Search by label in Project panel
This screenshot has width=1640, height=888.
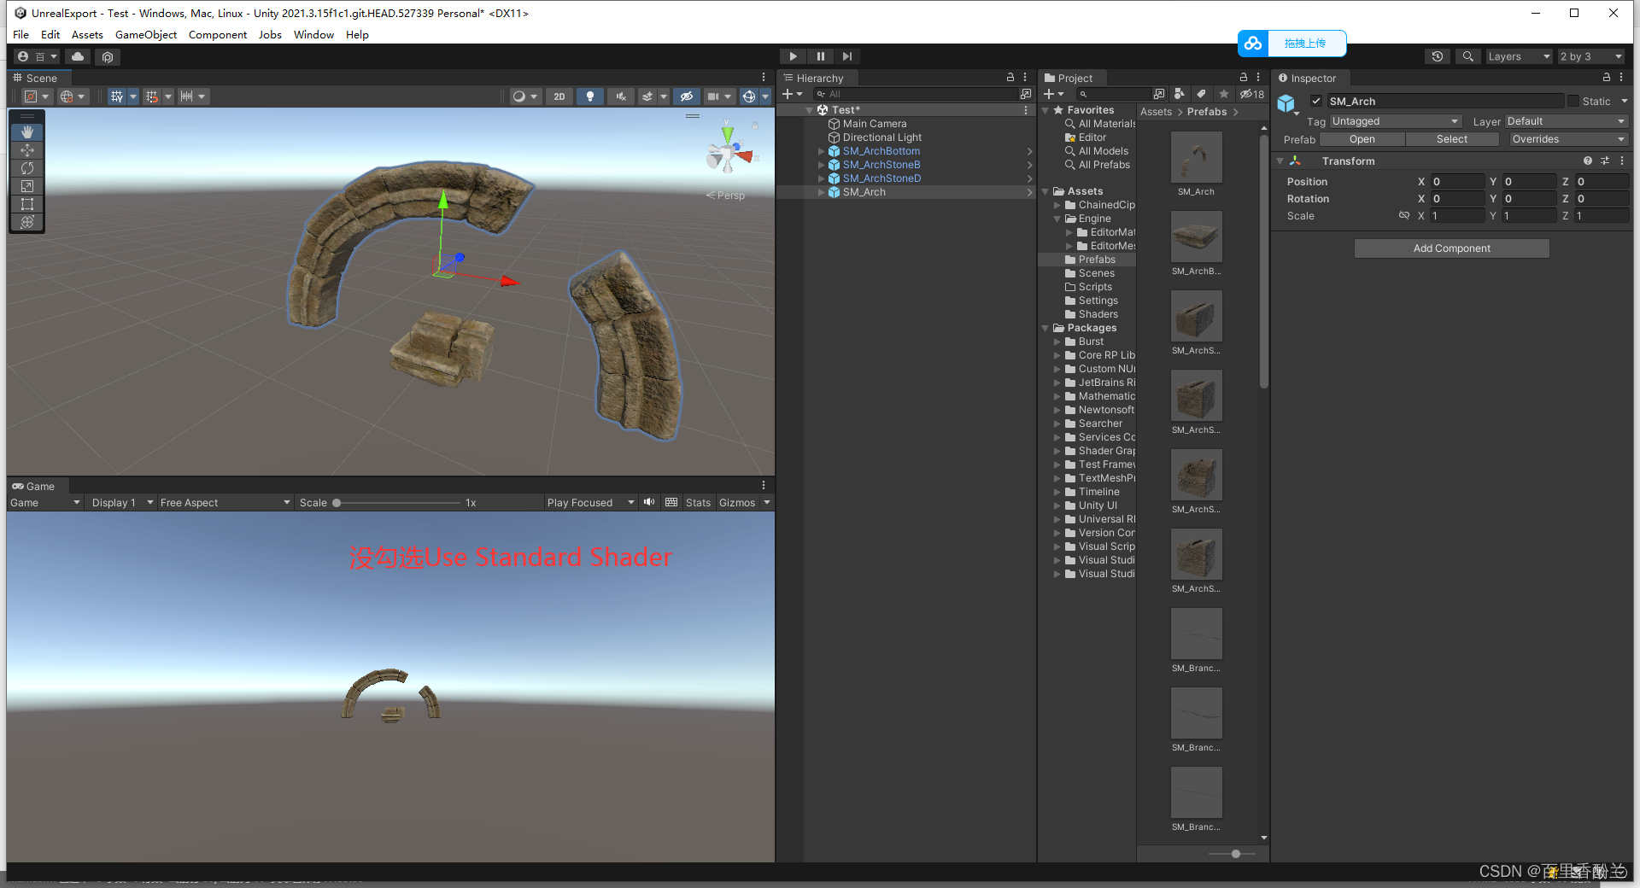pyautogui.click(x=1202, y=94)
